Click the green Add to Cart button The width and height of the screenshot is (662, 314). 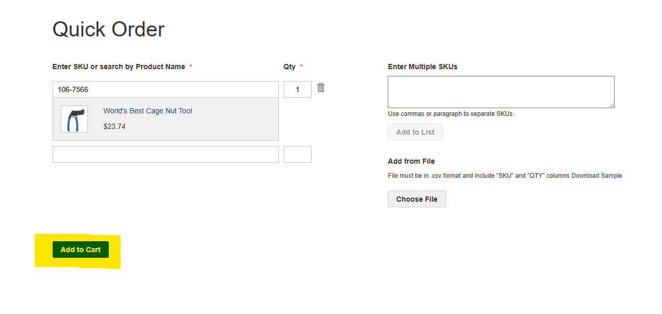pyautogui.click(x=81, y=250)
